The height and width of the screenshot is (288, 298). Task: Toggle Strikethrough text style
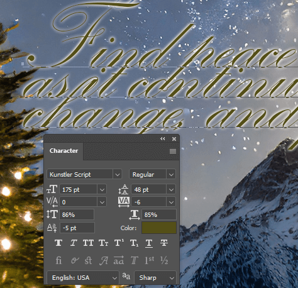[164, 243]
